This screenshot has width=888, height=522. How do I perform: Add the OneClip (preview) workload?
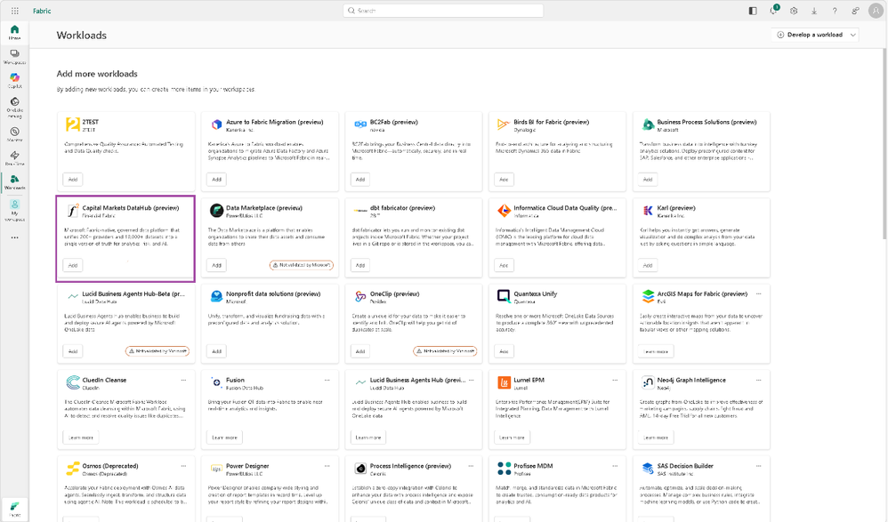click(x=360, y=351)
